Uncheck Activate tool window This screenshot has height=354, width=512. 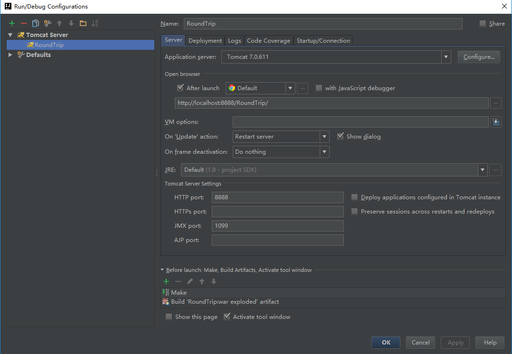[227, 317]
